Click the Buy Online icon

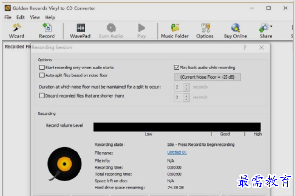point(235,31)
